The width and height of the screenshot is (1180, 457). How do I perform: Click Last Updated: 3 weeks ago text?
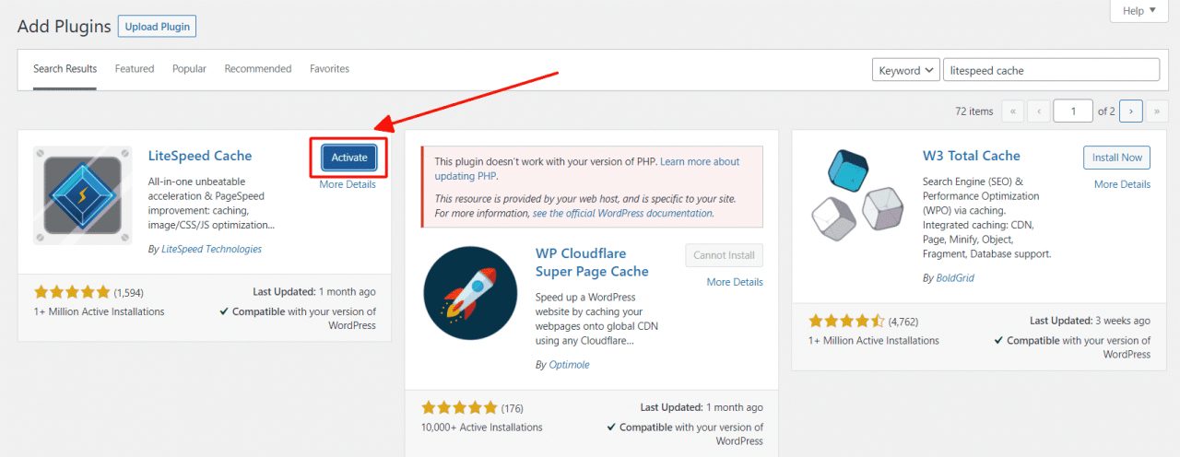(1090, 321)
